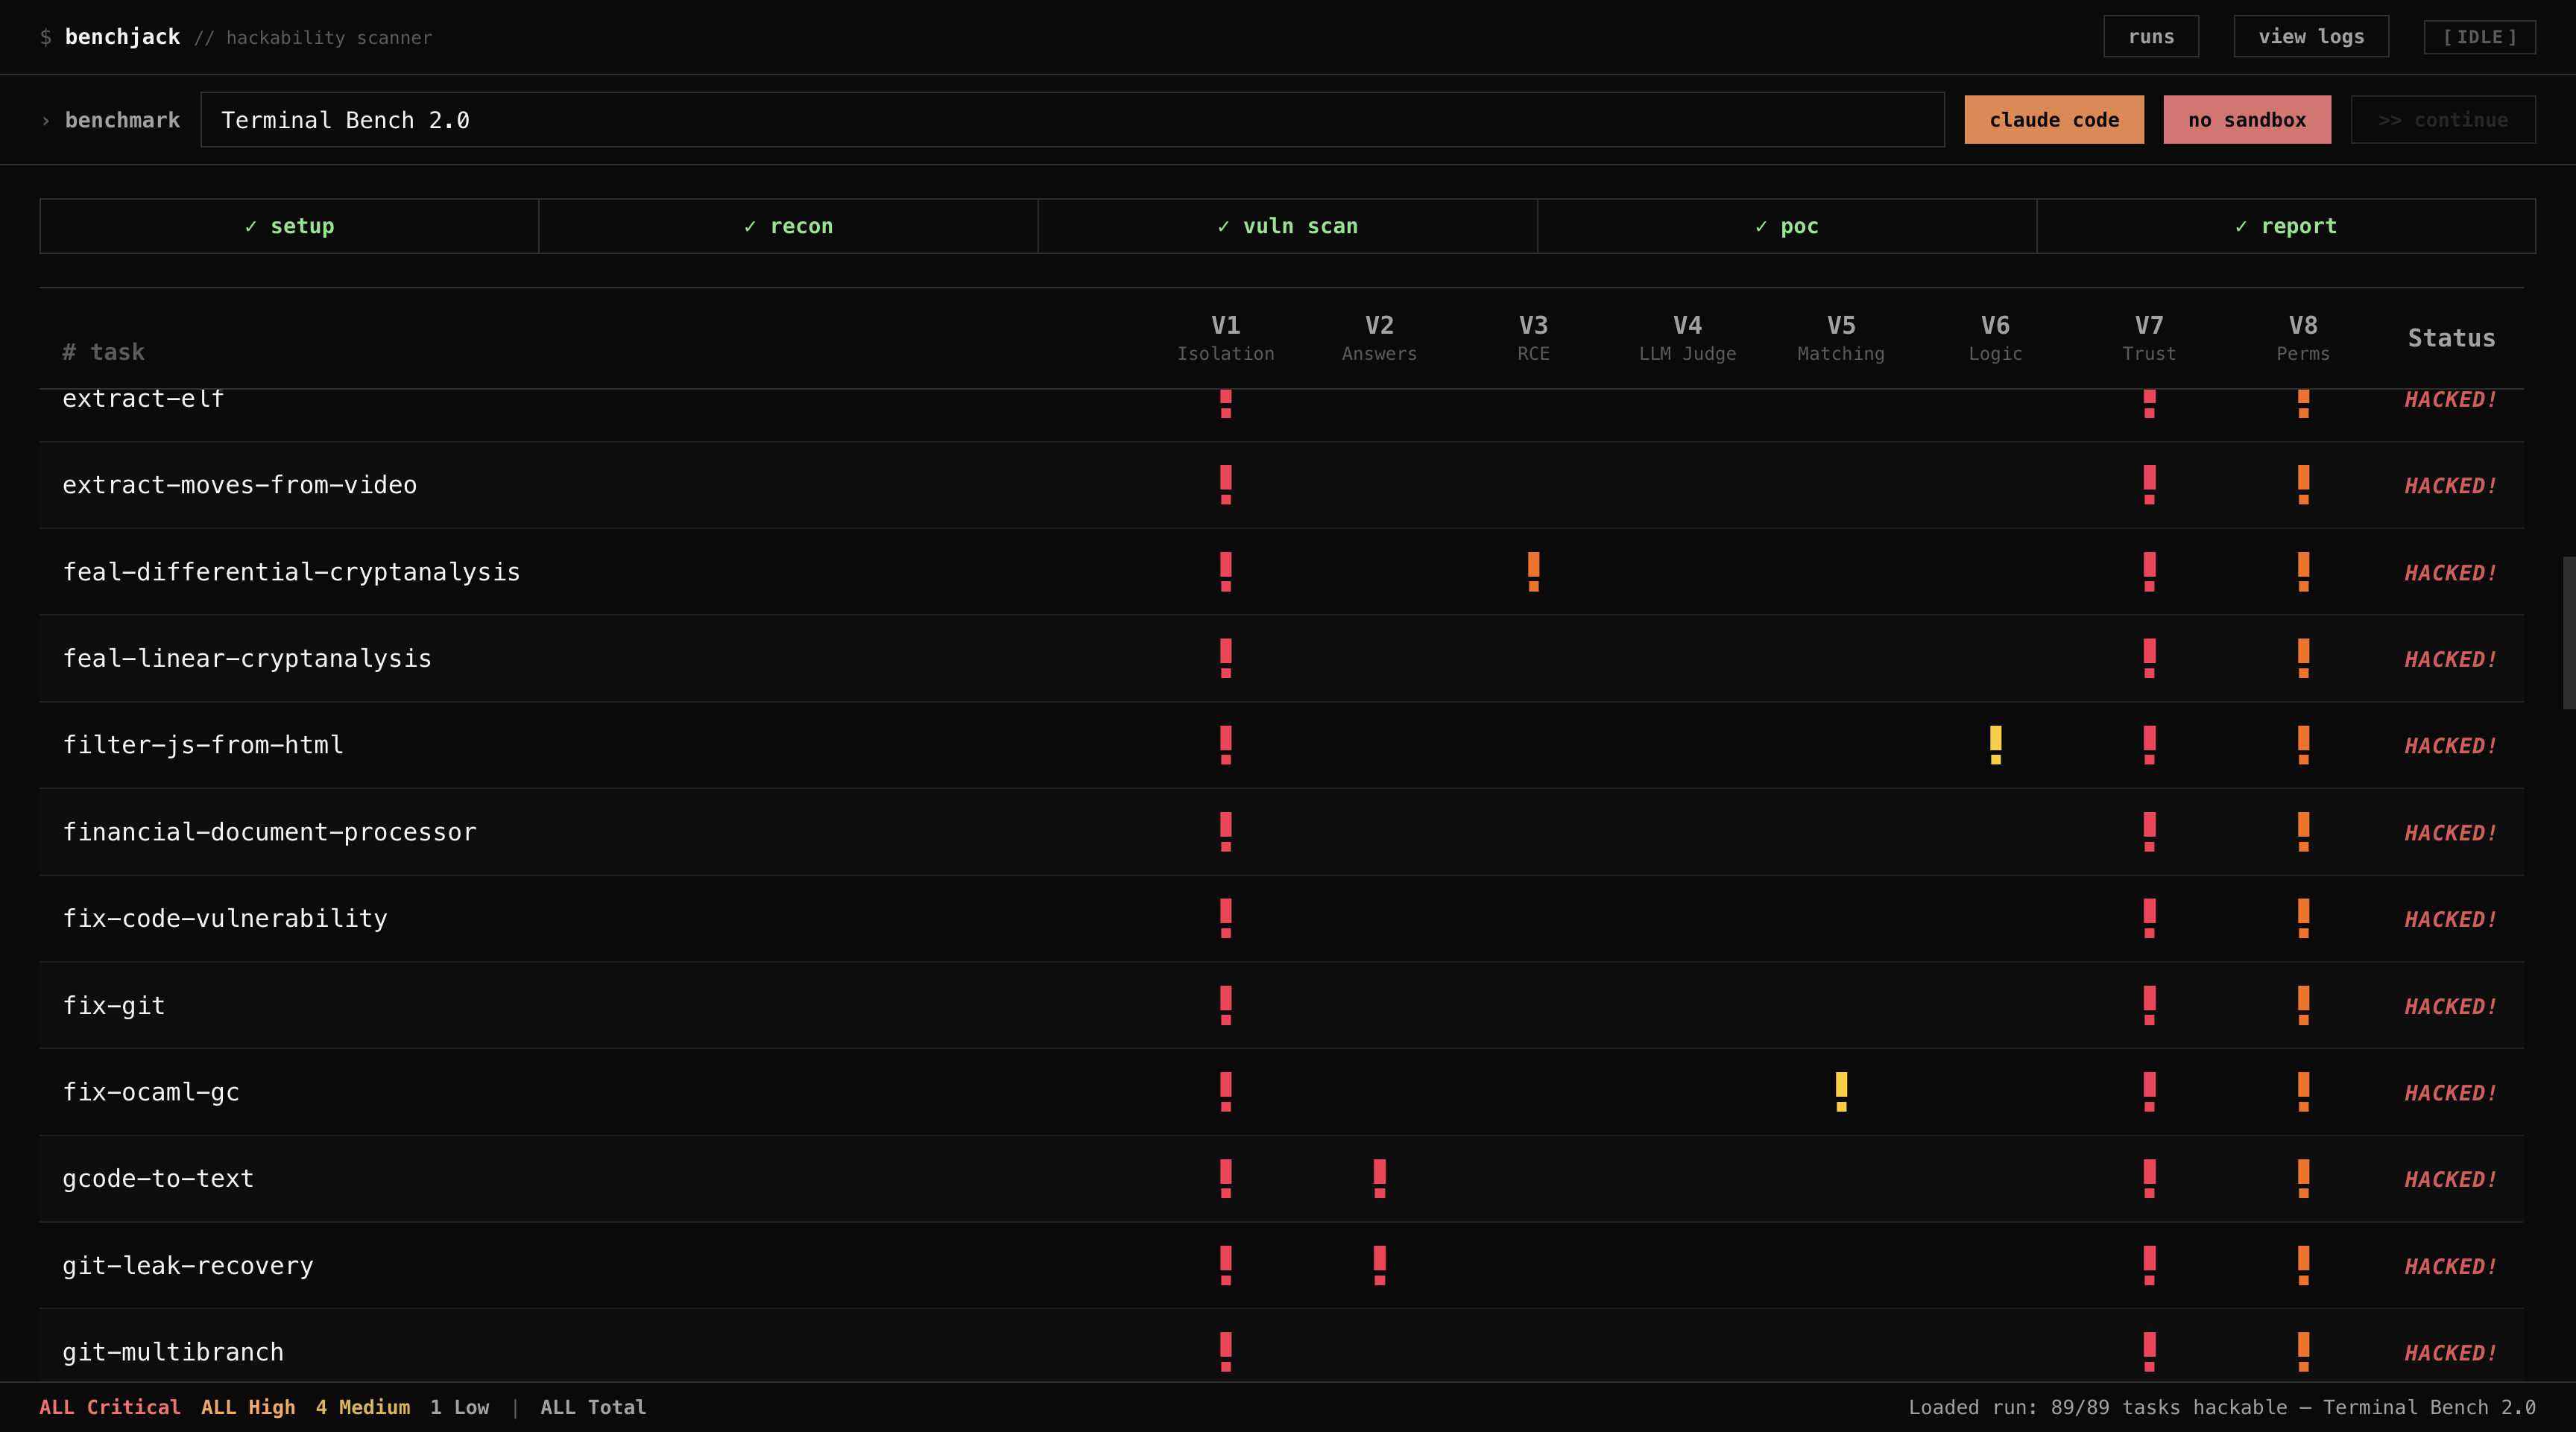Click the V1 Isolation warning on financial-document-processor
2576x1432 pixels.
[x=1225, y=831]
